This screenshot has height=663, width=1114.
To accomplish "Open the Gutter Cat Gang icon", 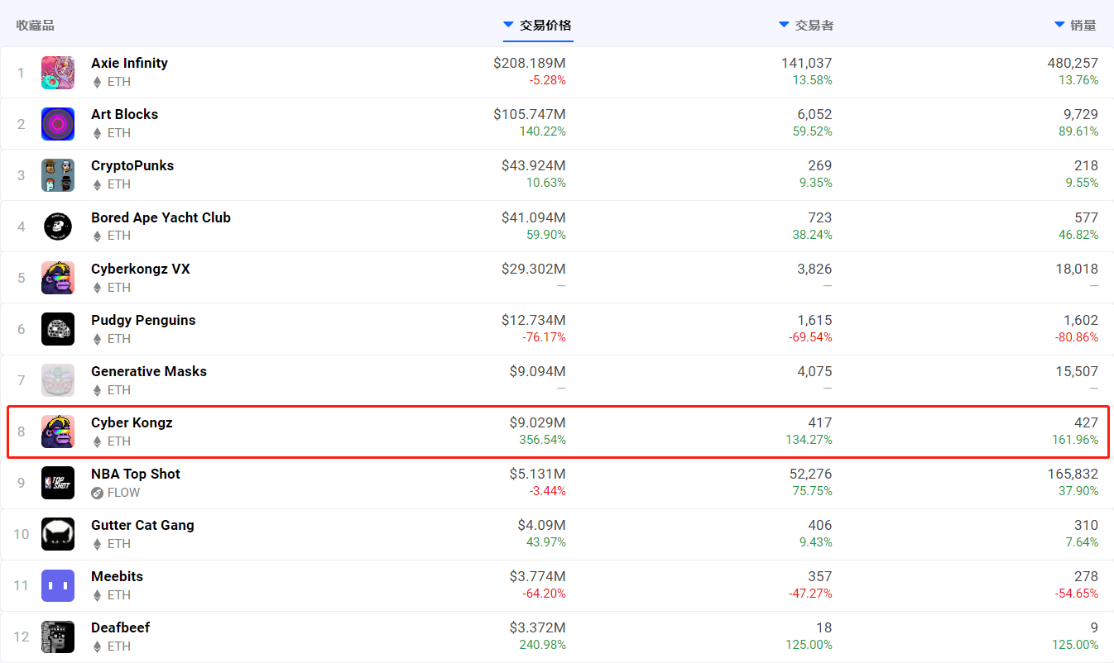I will [x=58, y=534].
